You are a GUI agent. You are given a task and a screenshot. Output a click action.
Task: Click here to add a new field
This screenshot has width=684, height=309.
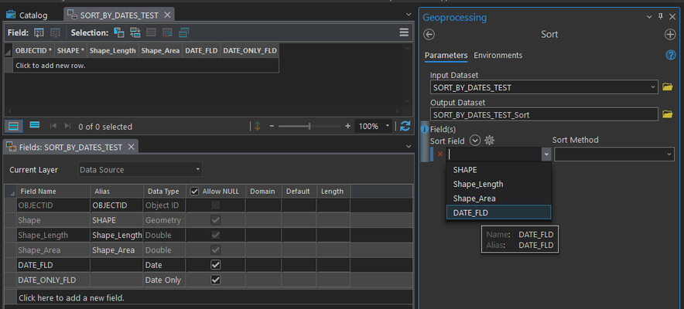point(71,297)
